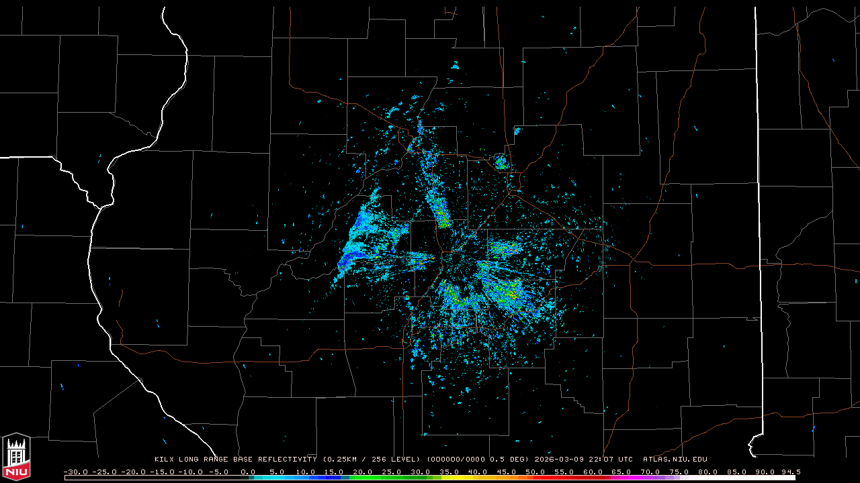Click the 50.0 value on the color scale
The height and width of the screenshot is (483, 860).
535,472
